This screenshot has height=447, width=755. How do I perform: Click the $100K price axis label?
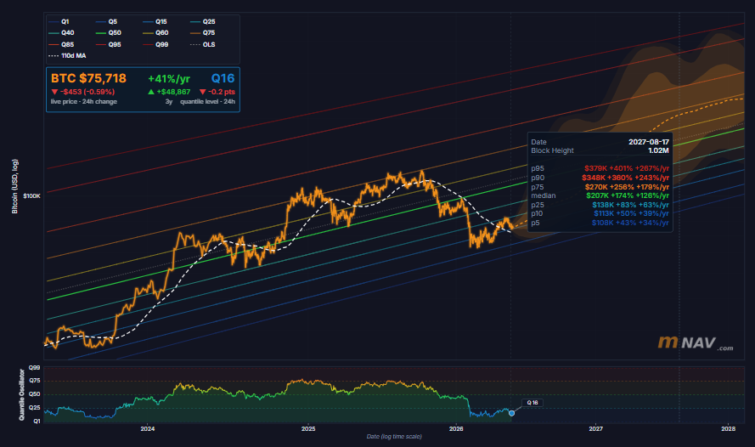(x=31, y=196)
